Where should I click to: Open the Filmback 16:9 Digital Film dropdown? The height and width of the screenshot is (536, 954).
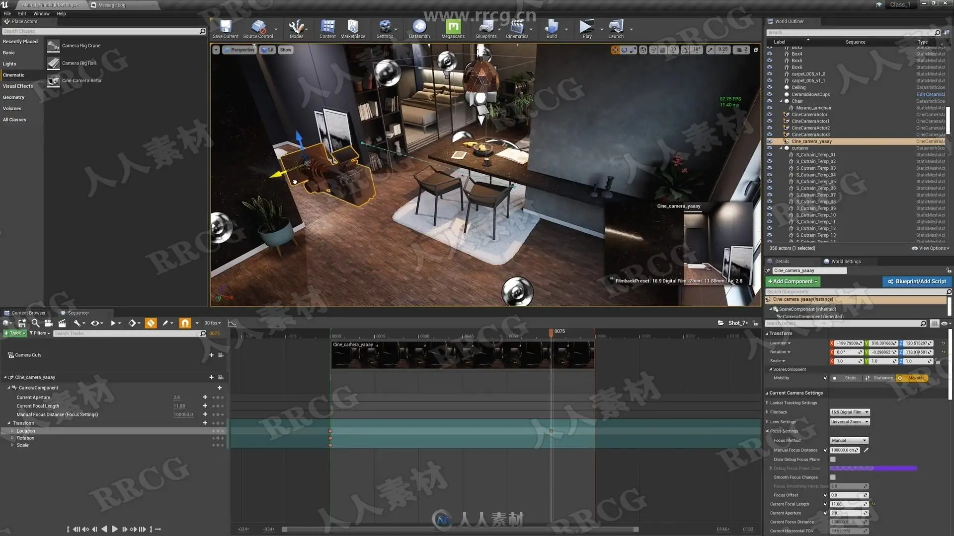tap(850, 412)
